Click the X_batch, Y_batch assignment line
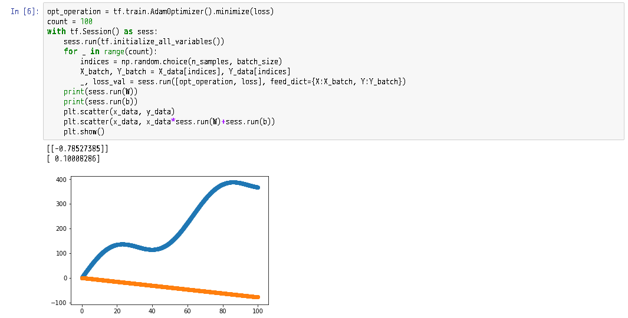Viewport: 628px width, 318px height. coord(185,71)
